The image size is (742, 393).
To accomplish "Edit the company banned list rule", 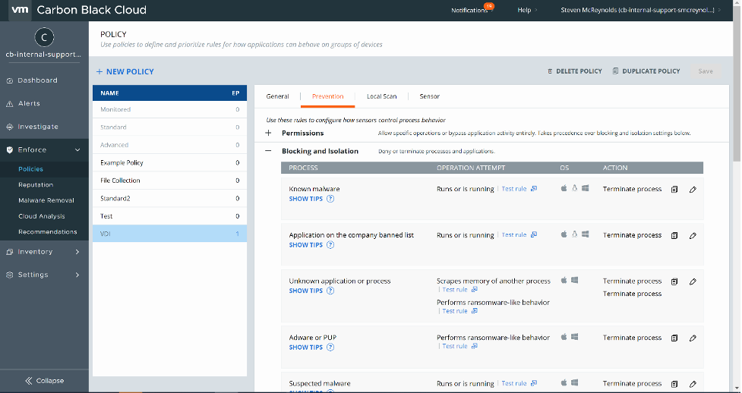I will (x=693, y=235).
